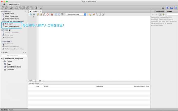
Task: Open Data Import/Restore
Action: (x=12, y=26)
